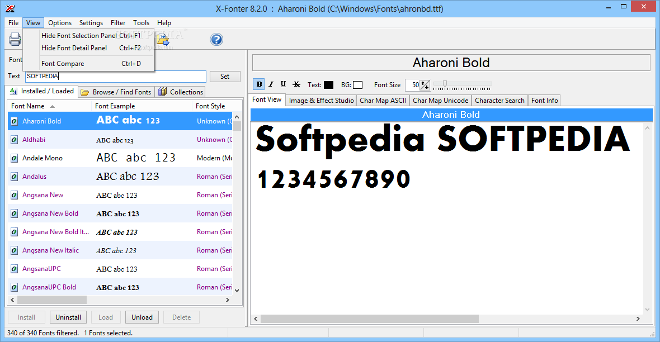Open Font Info tab
Viewport: 660px width, 342px height.
pyautogui.click(x=545, y=100)
